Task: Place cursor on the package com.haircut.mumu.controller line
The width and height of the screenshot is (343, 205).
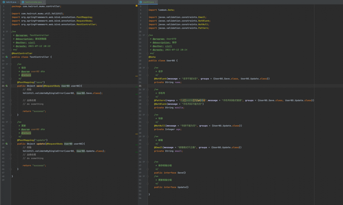Action: [36, 6]
